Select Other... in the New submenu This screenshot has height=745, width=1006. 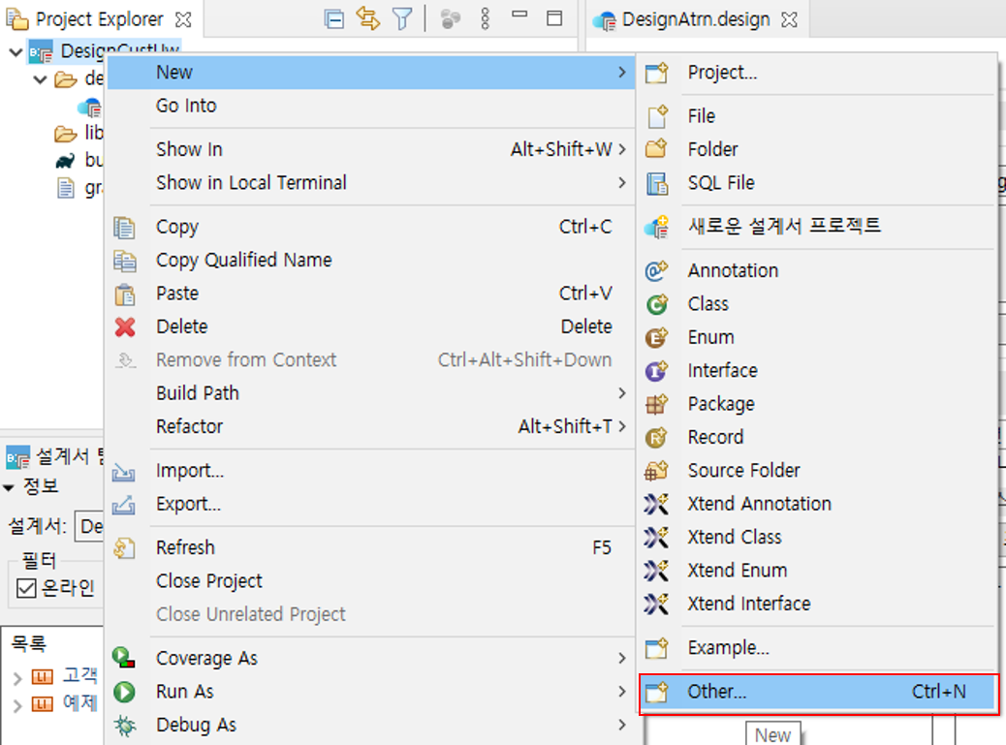pyautogui.click(x=717, y=692)
